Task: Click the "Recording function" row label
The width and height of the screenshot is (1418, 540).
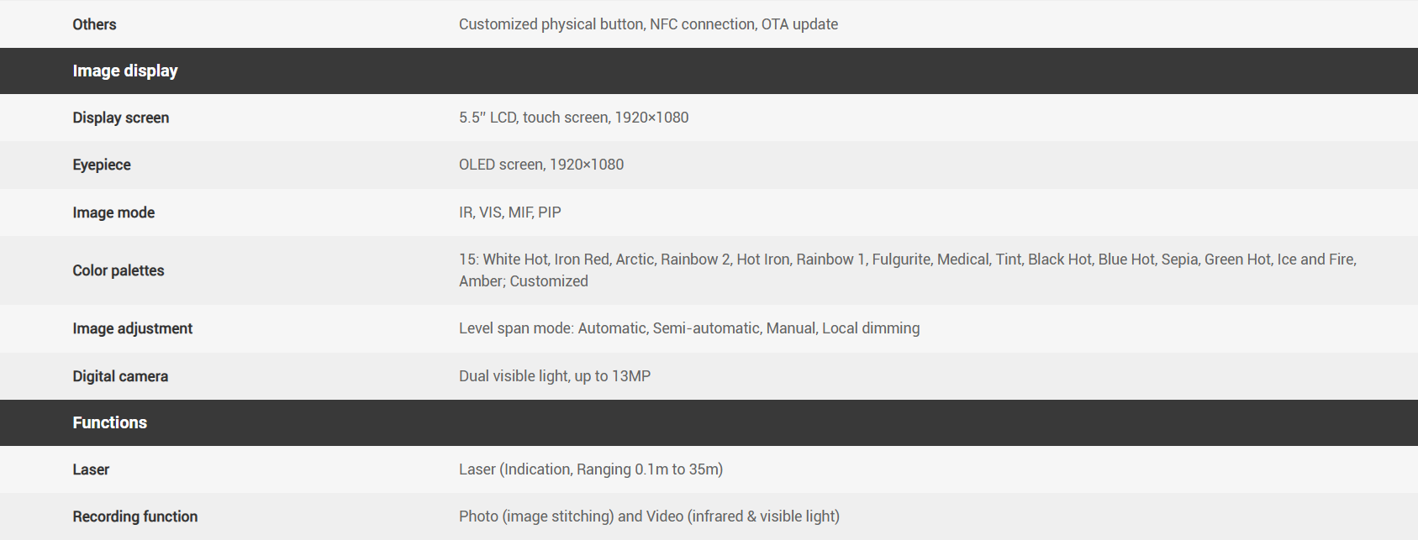Action: click(x=134, y=516)
